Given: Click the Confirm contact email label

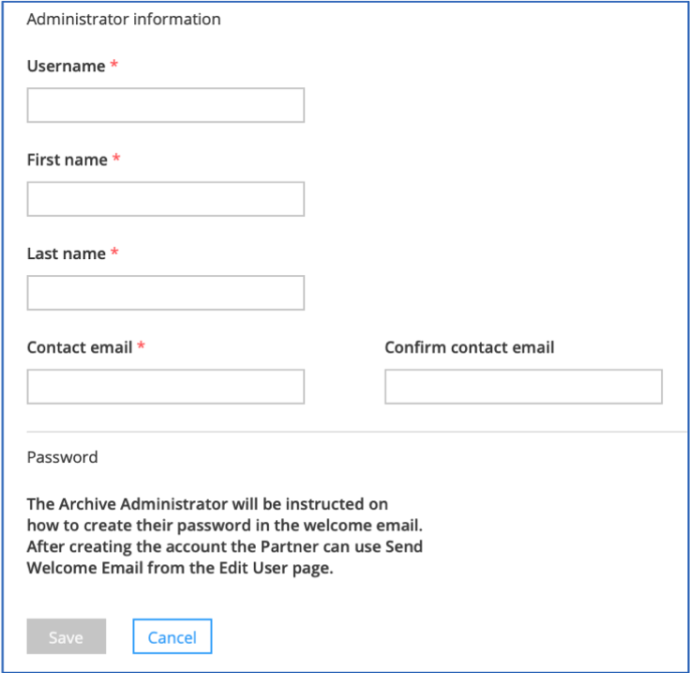Looking at the screenshot, I should click(469, 347).
